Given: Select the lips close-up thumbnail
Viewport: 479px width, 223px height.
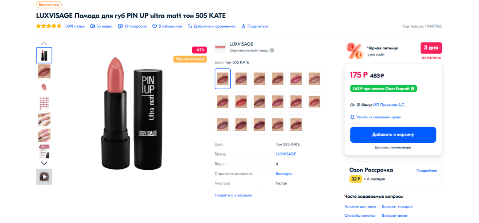Looking at the screenshot, I should point(44,71).
